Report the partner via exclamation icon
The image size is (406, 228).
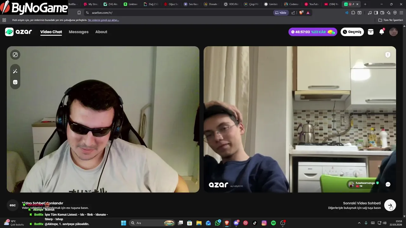pyautogui.click(x=388, y=55)
